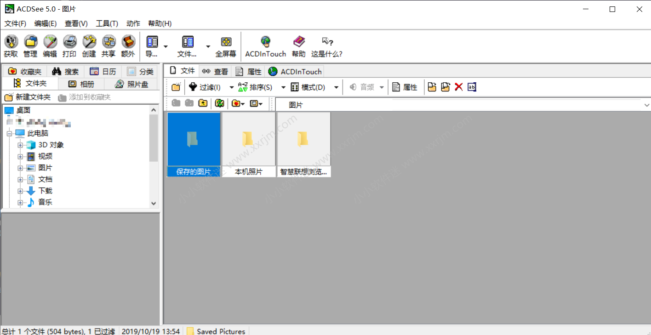Switch to the 分类 tab
The height and width of the screenshot is (335, 651).
tap(140, 71)
